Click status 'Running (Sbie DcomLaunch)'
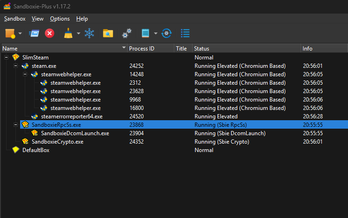348x218 pixels. point(230,133)
